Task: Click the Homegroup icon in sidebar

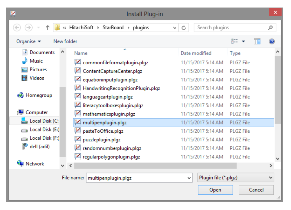Action: click(x=21, y=95)
